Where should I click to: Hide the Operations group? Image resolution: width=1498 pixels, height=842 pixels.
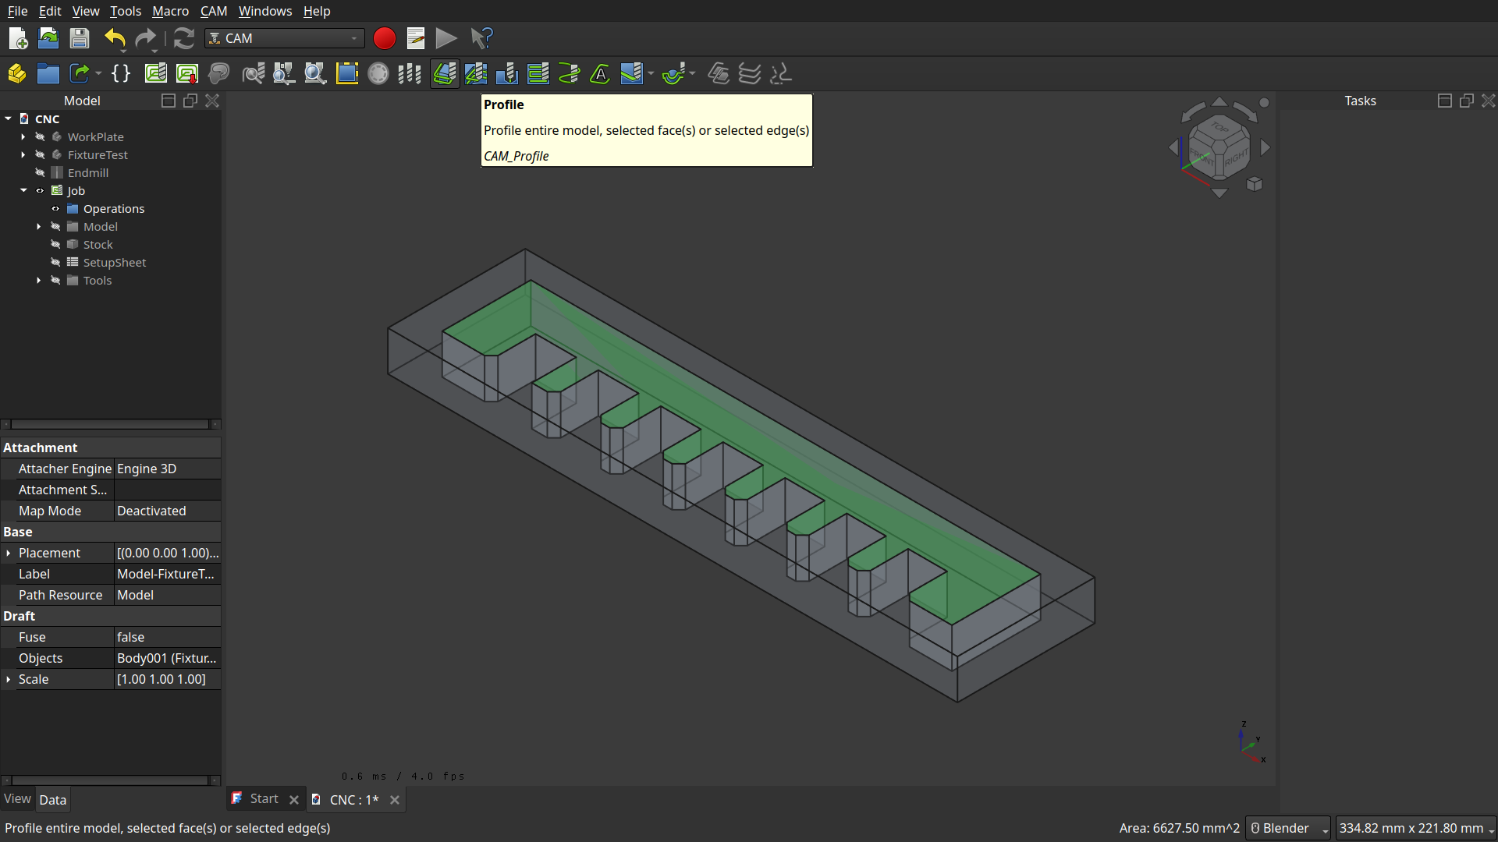click(55, 208)
